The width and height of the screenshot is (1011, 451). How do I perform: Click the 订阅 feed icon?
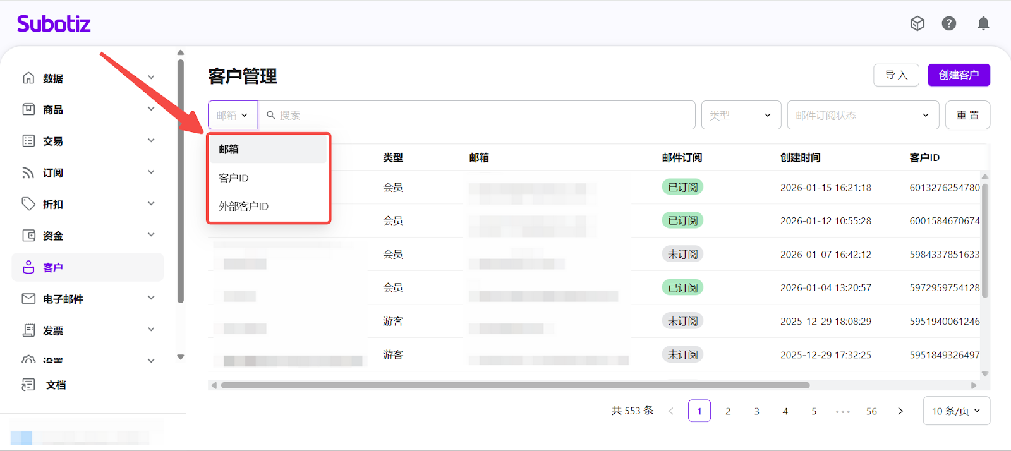[x=28, y=172]
